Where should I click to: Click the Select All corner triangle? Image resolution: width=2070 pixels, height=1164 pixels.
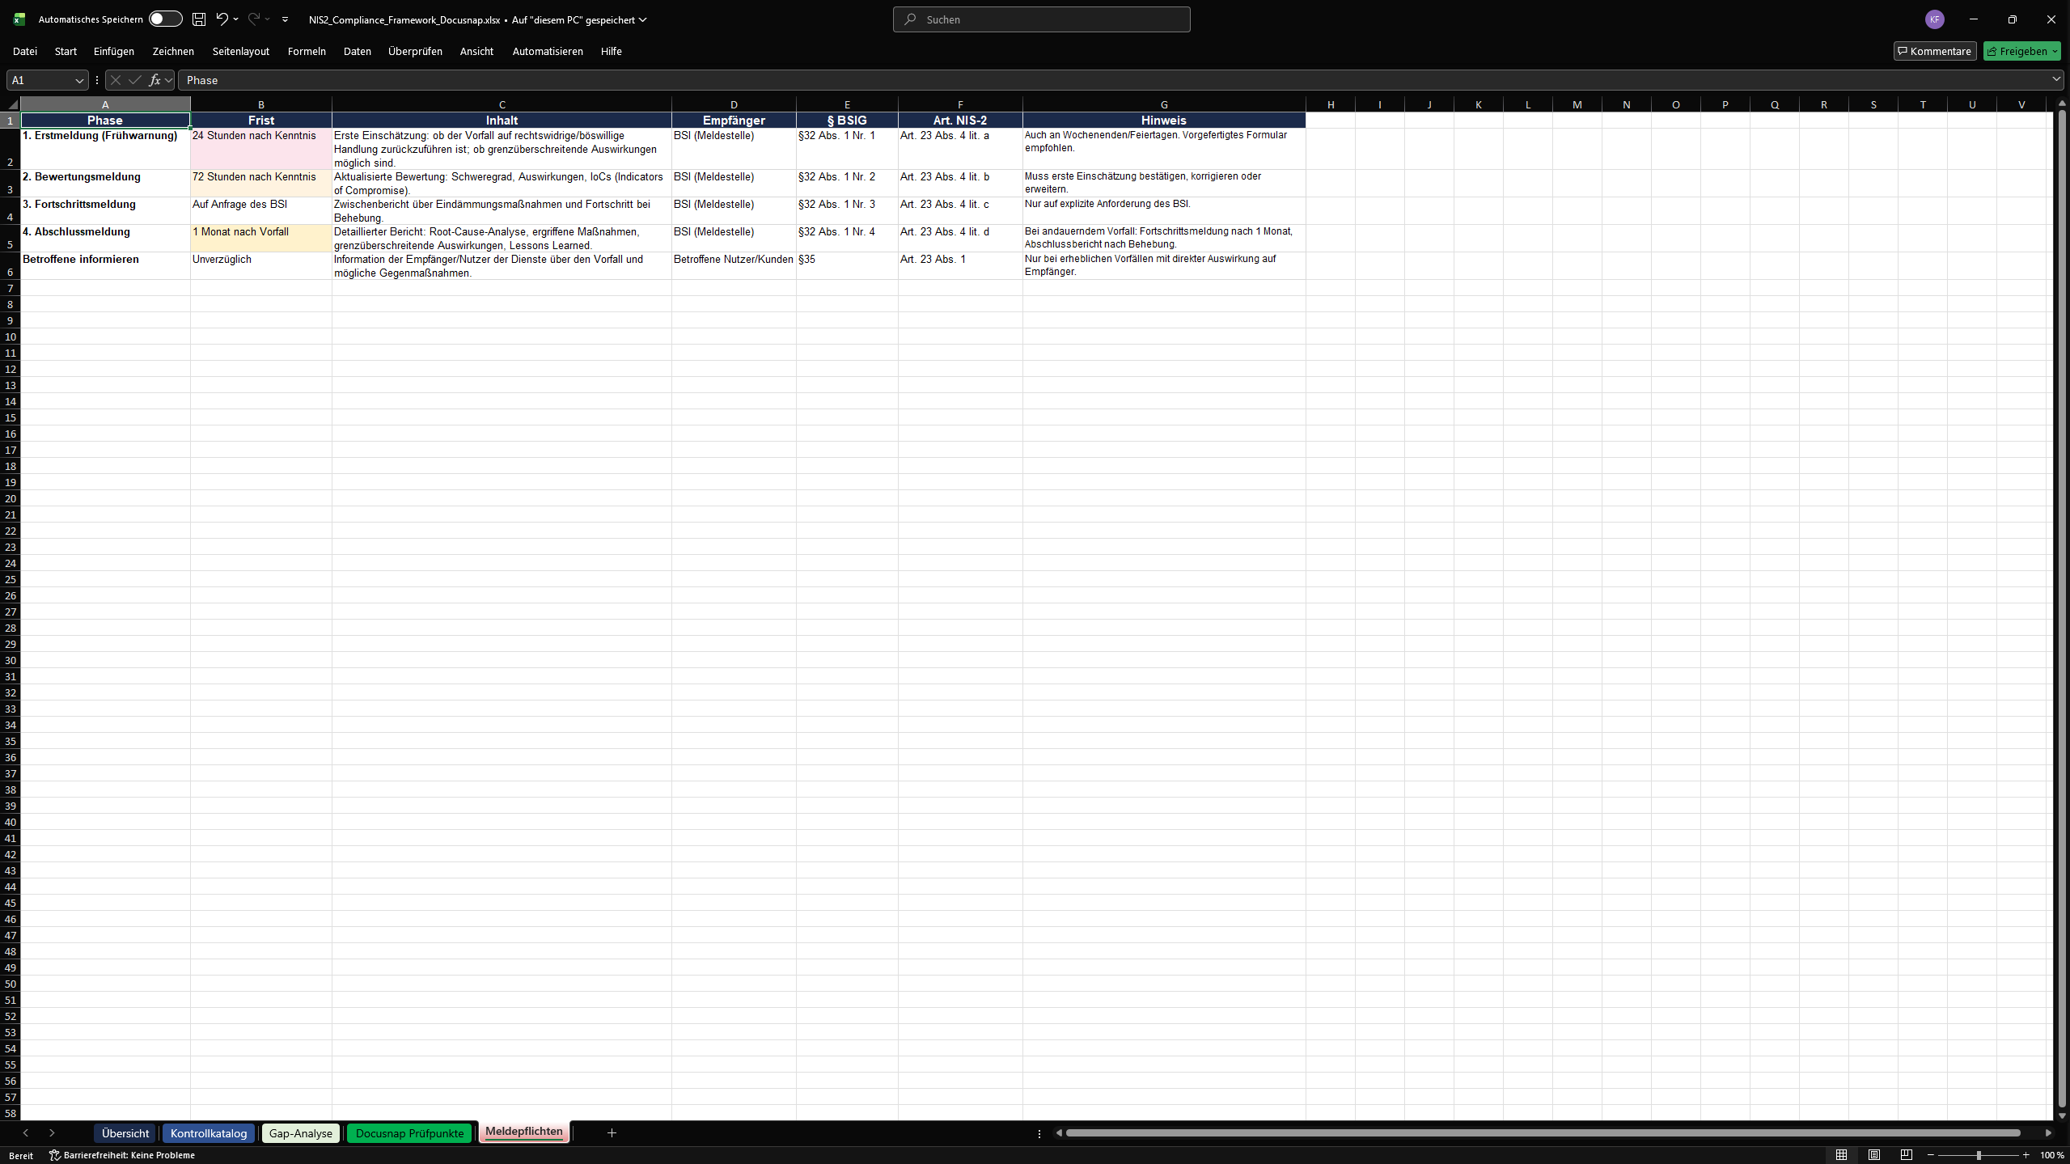pyautogui.click(x=12, y=104)
